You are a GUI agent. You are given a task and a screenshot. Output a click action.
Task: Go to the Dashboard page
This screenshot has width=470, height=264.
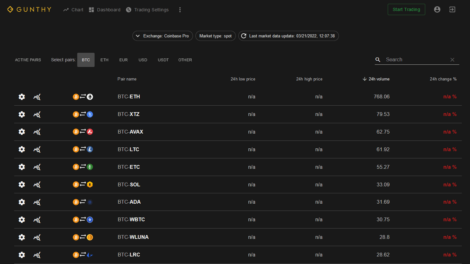[x=105, y=10]
